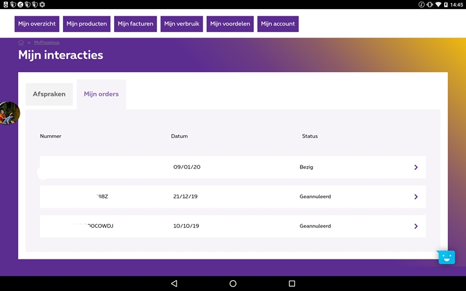
Task: Select the Mijn orders tab
Action: 101,94
